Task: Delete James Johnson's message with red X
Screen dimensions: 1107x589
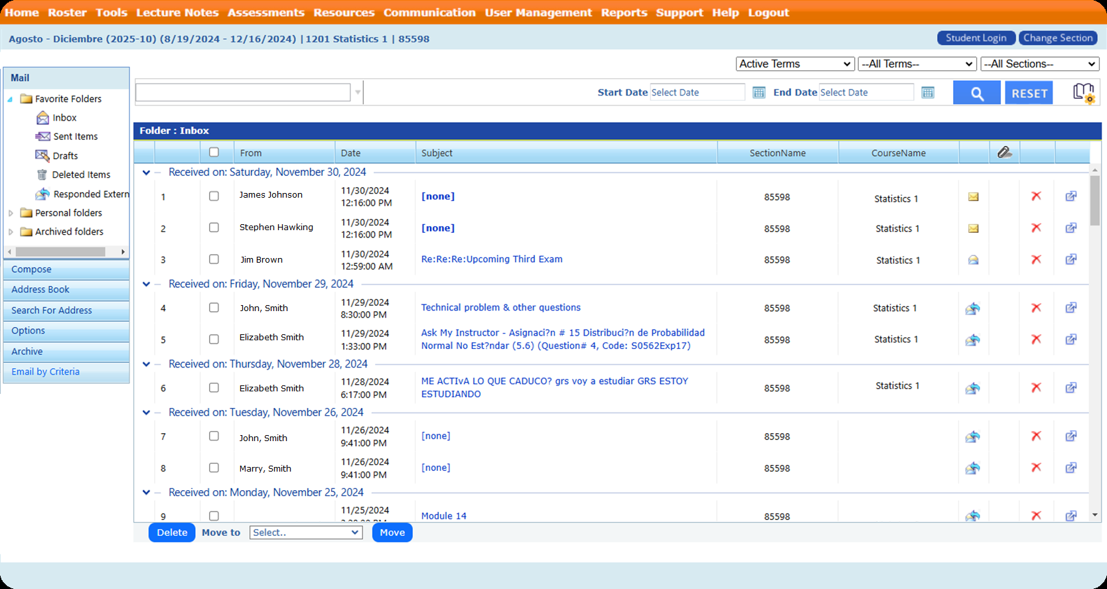Action: coord(1035,196)
